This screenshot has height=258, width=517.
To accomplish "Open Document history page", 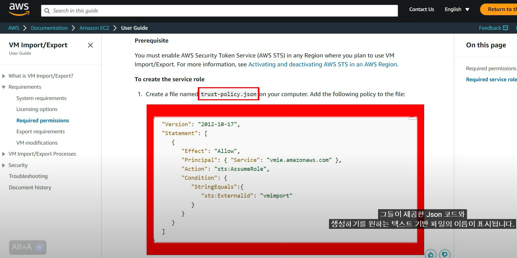I will (30, 187).
